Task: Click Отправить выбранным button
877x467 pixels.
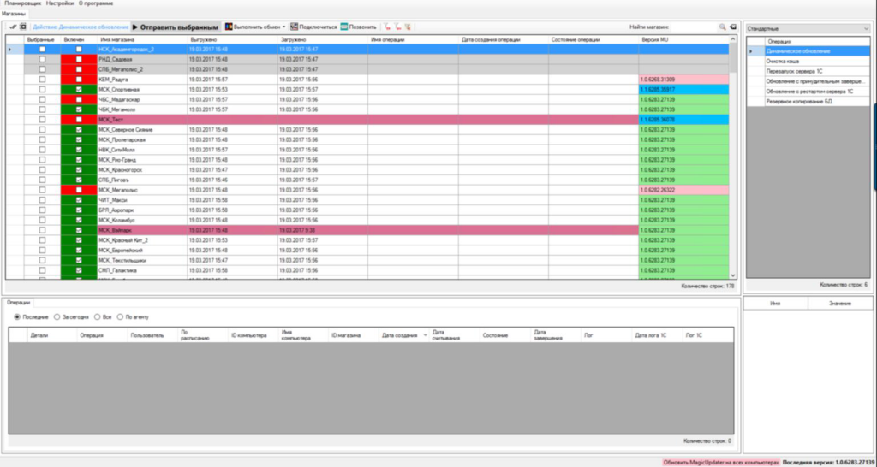Action: [175, 27]
